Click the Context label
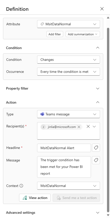Image resolution: width=110 pixels, height=218 pixels. point(12,186)
